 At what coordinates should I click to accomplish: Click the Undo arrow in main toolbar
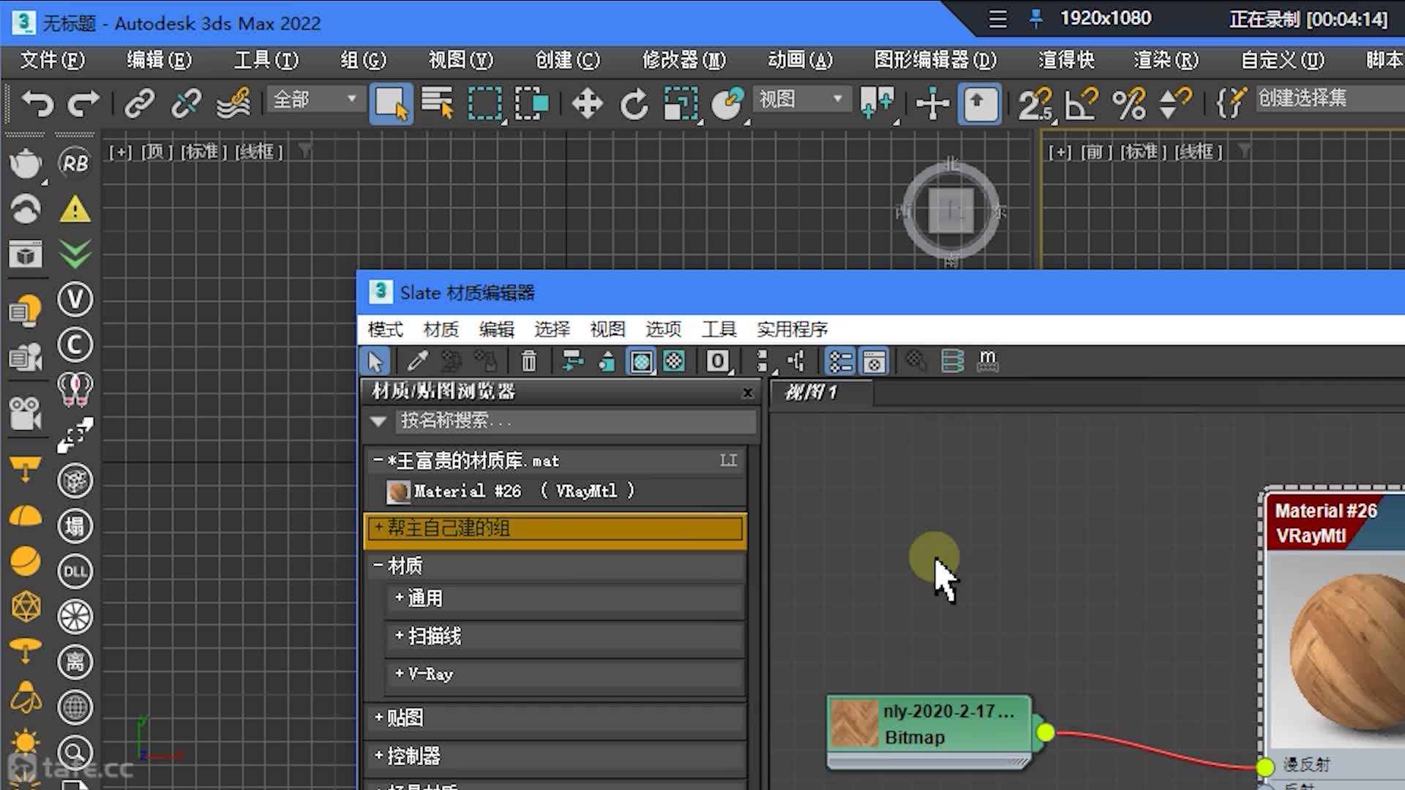point(37,103)
